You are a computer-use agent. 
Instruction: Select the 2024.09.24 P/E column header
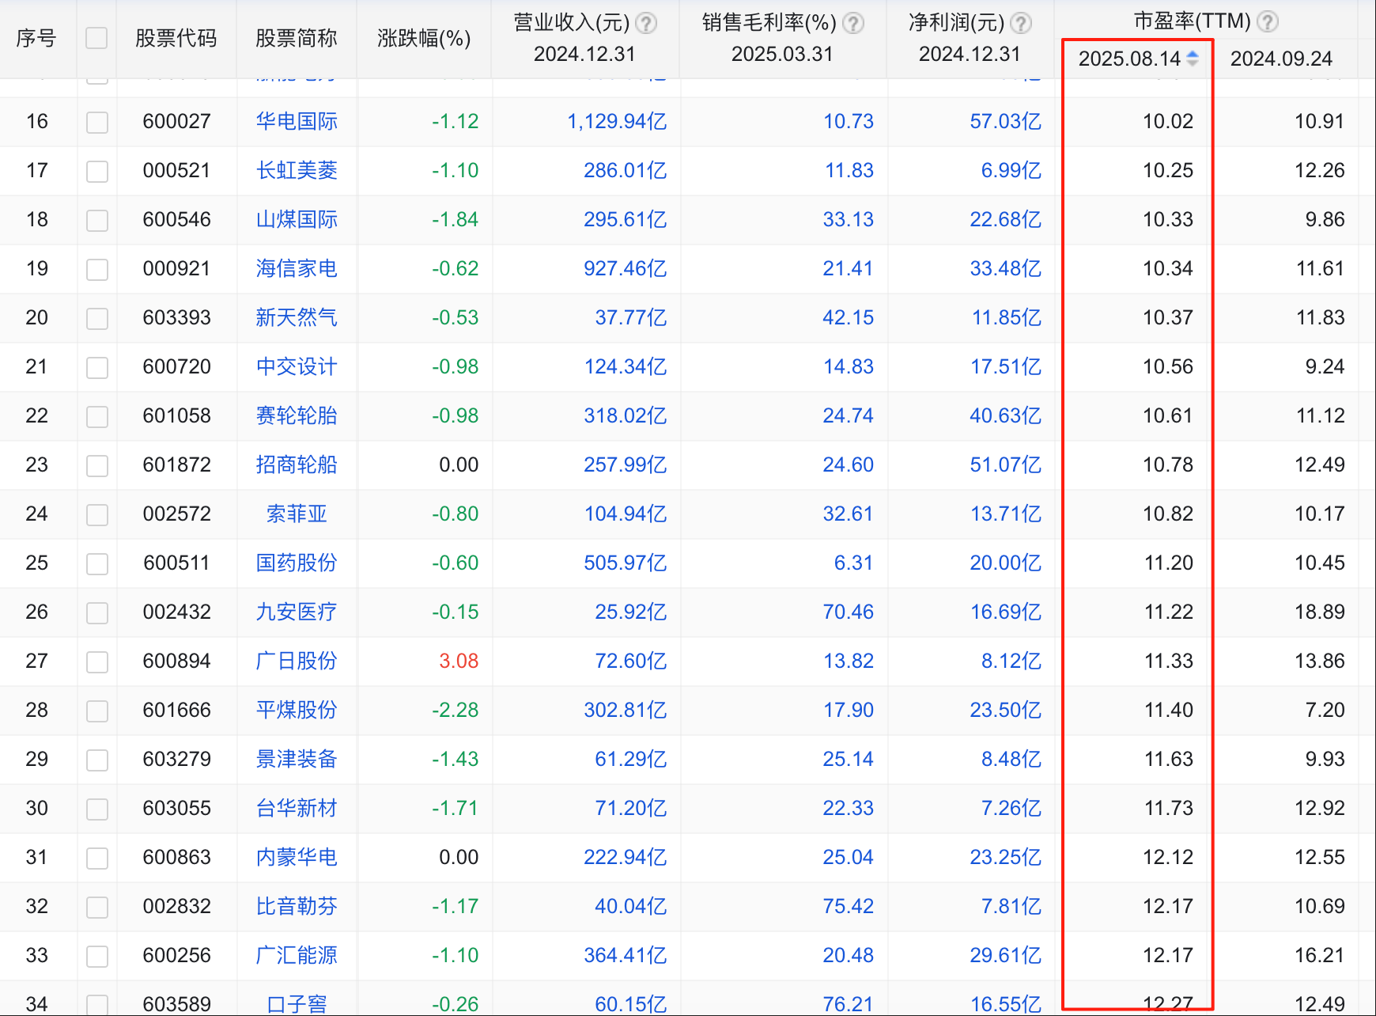[1281, 59]
